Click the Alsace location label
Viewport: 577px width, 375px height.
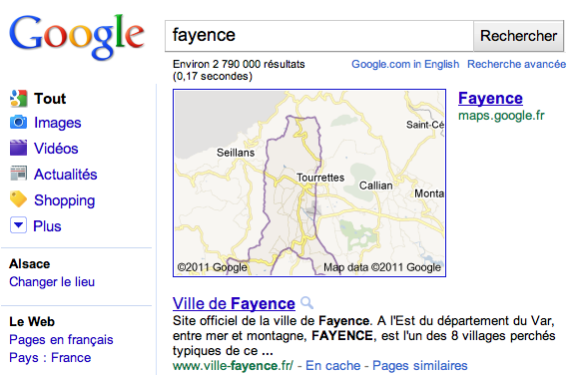click(29, 264)
